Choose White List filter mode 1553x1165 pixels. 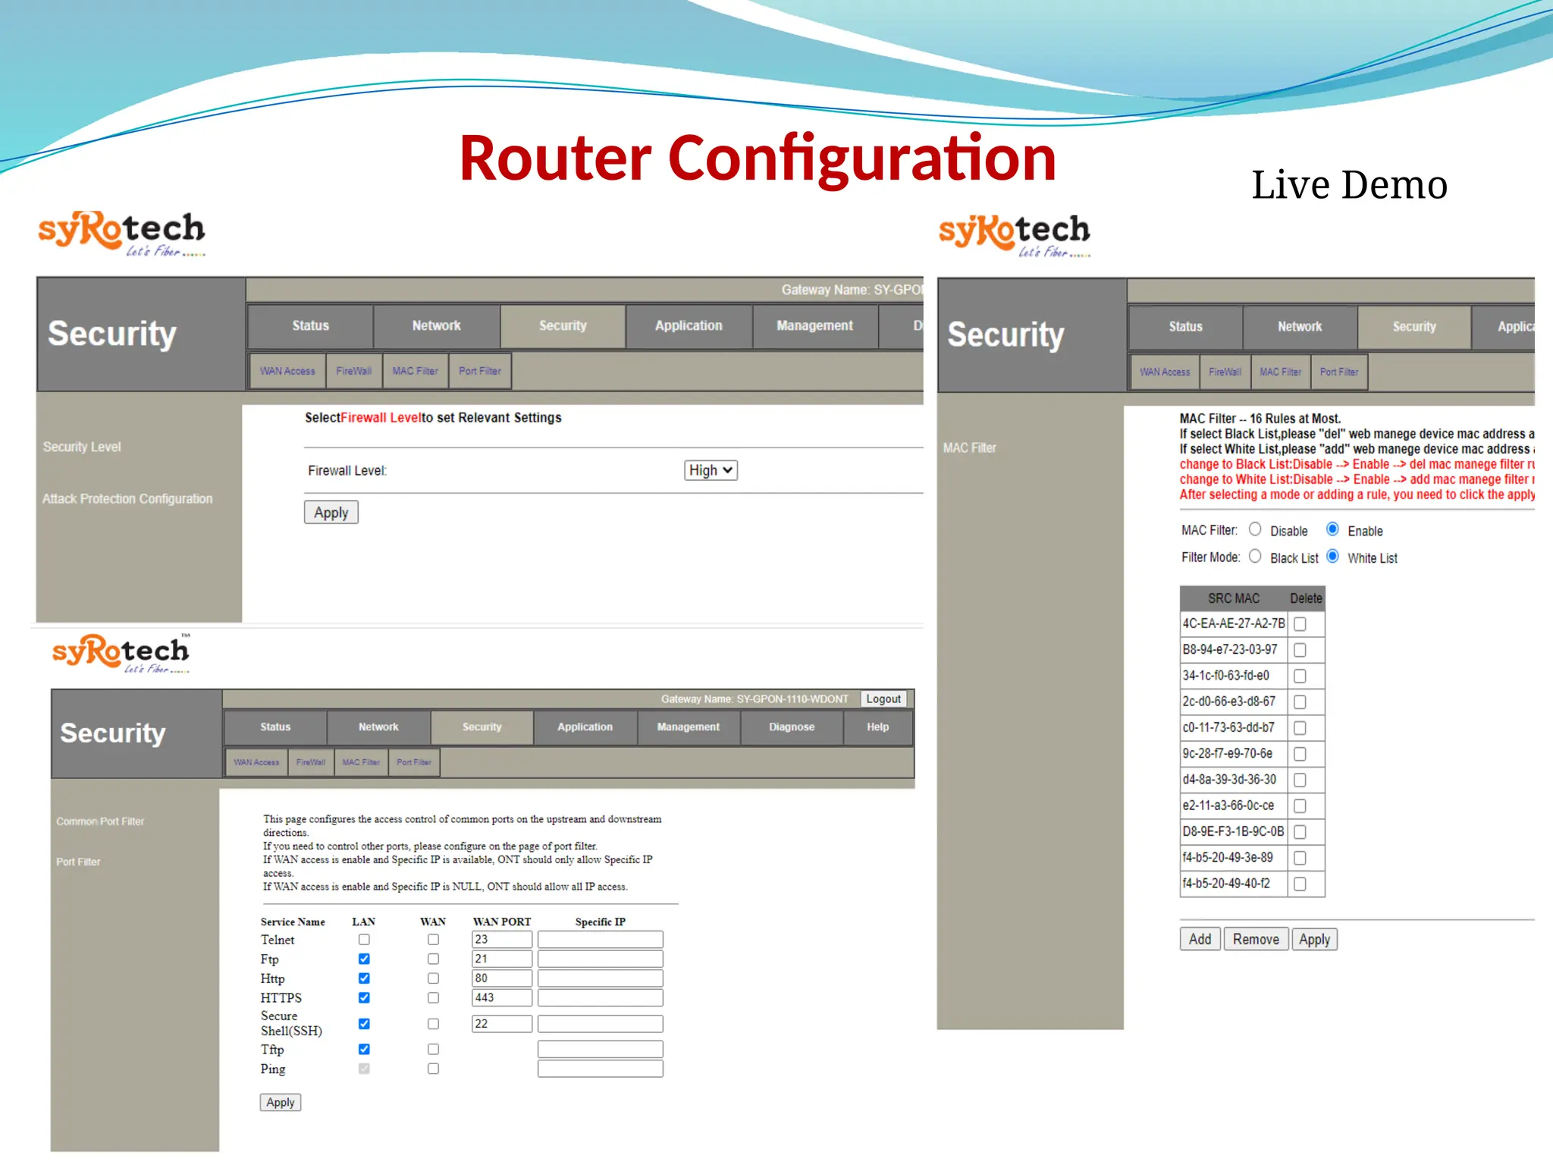[1332, 557]
